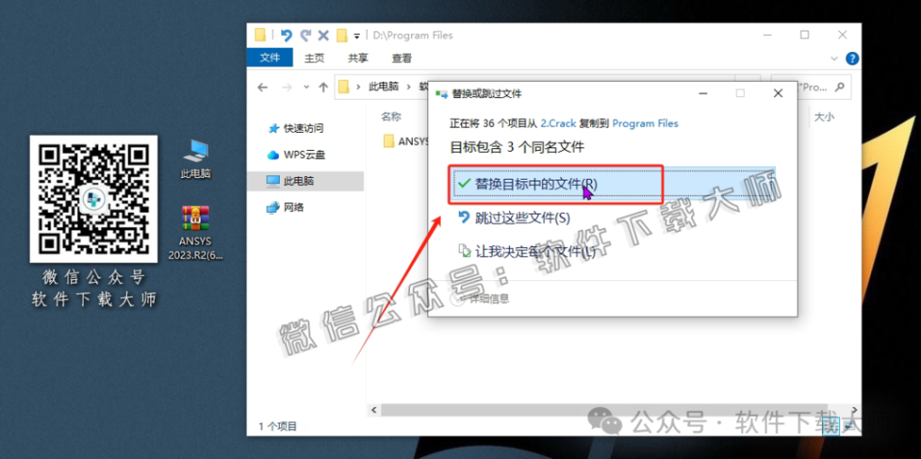The width and height of the screenshot is (921, 459).
Task: Click the search box in Explorer
Action: 810,87
